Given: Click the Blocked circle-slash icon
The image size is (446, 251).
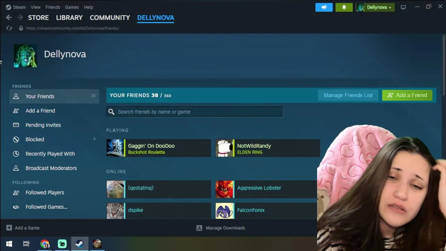Looking at the screenshot, I should tap(16, 139).
